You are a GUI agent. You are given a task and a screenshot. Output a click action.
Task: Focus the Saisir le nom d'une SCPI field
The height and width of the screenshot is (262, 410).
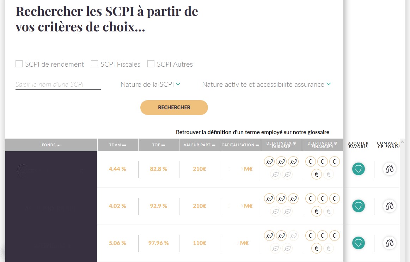(x=58, y=85)
